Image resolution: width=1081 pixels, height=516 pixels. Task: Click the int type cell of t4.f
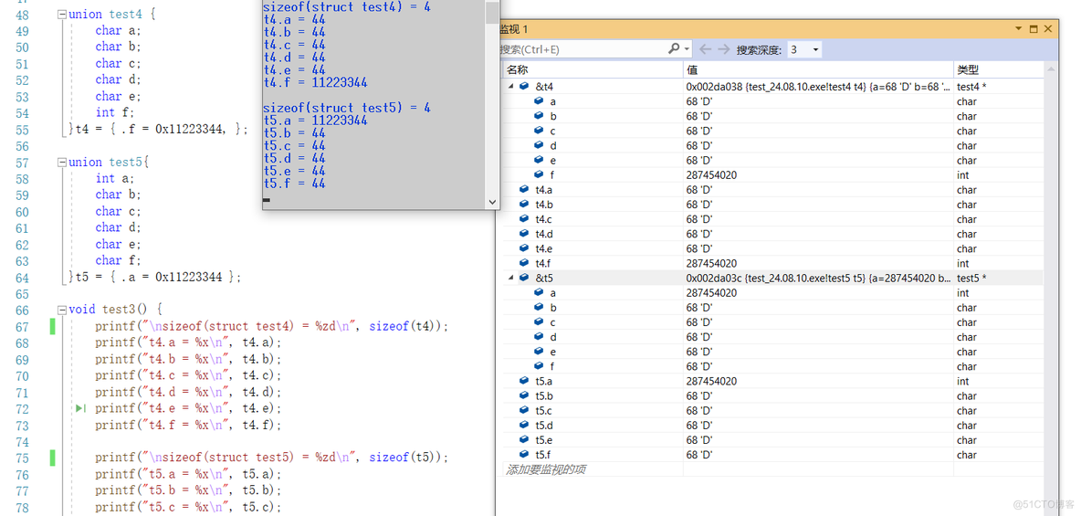point(962,264)
